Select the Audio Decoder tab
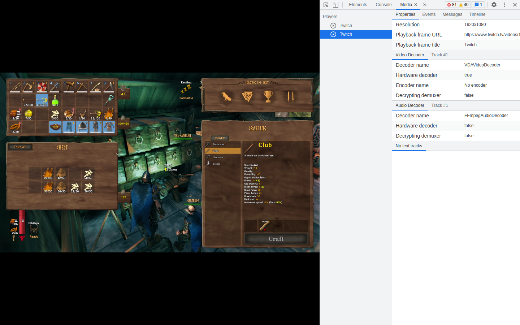Viewport: 520px width, 325px height. (x=410, y=105)
